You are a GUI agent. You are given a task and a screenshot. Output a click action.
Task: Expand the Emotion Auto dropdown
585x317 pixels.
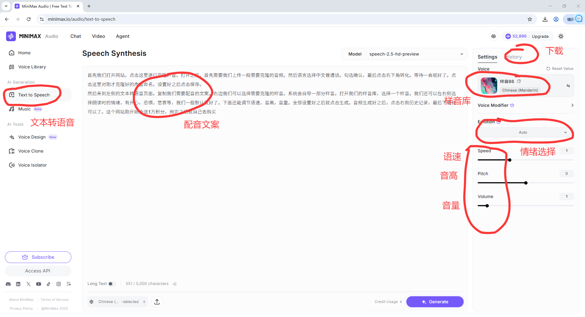525,132
